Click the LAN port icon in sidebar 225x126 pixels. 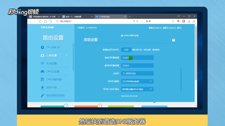click(43, 71)
